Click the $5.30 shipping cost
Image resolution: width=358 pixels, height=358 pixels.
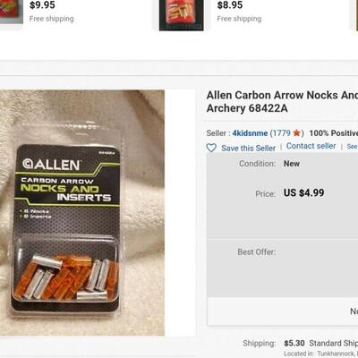coord(294,343)
